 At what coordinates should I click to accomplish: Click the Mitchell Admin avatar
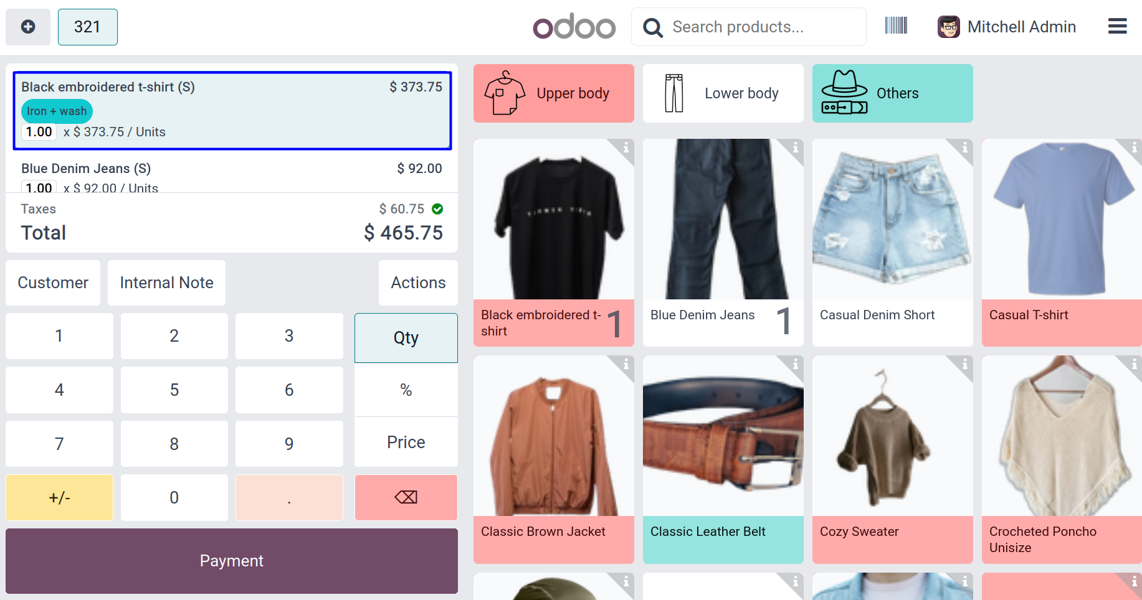point(948,27)
